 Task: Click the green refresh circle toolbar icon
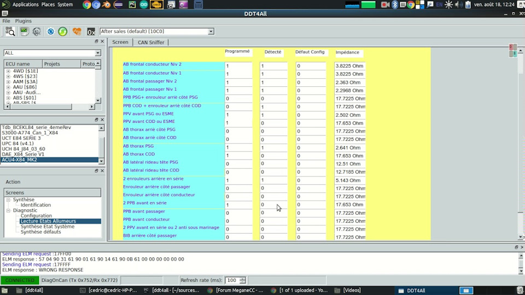coord(62,32)
